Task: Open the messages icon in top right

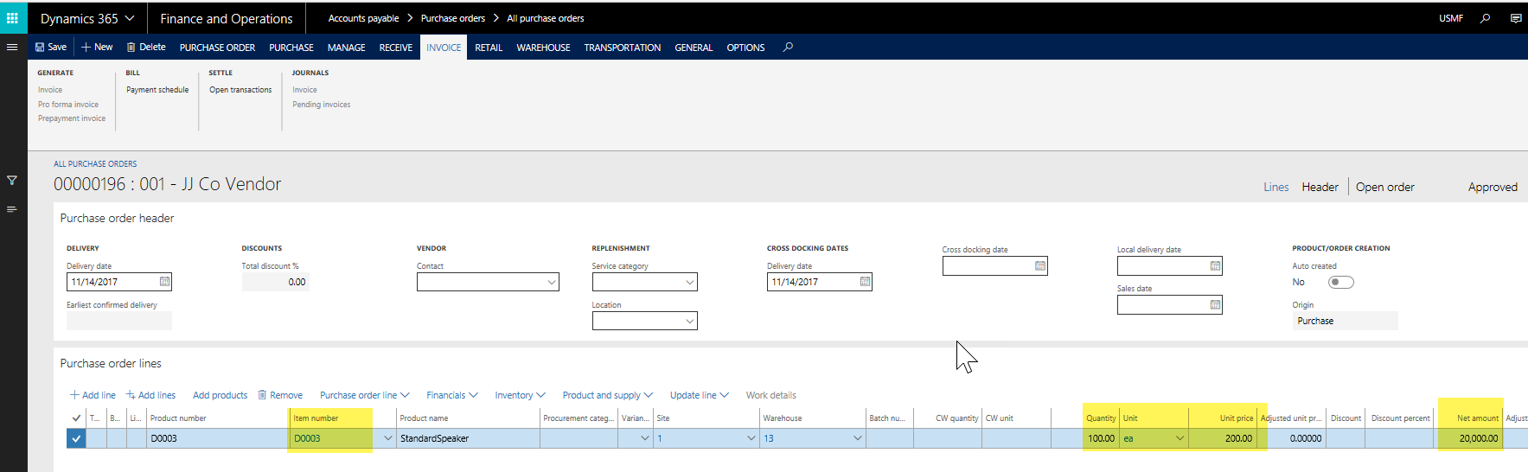Action: point(1516,18)
